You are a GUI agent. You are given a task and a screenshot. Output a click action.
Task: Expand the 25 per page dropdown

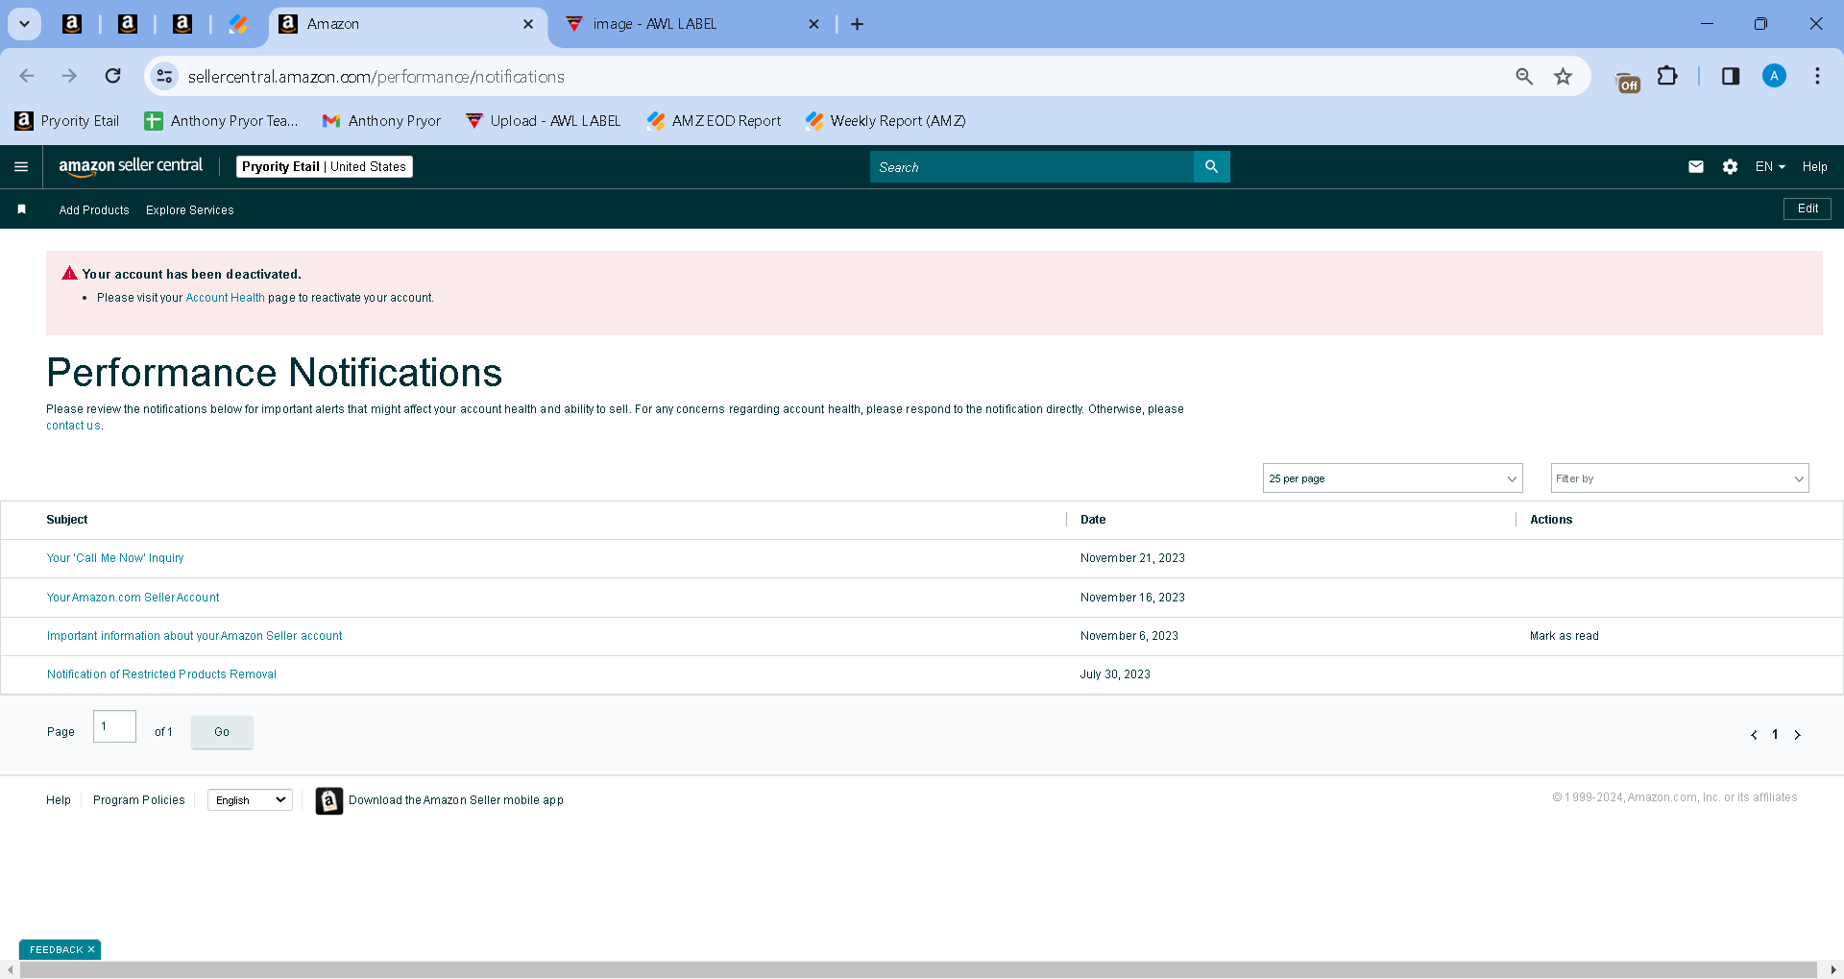click(x=1393, y=478)
